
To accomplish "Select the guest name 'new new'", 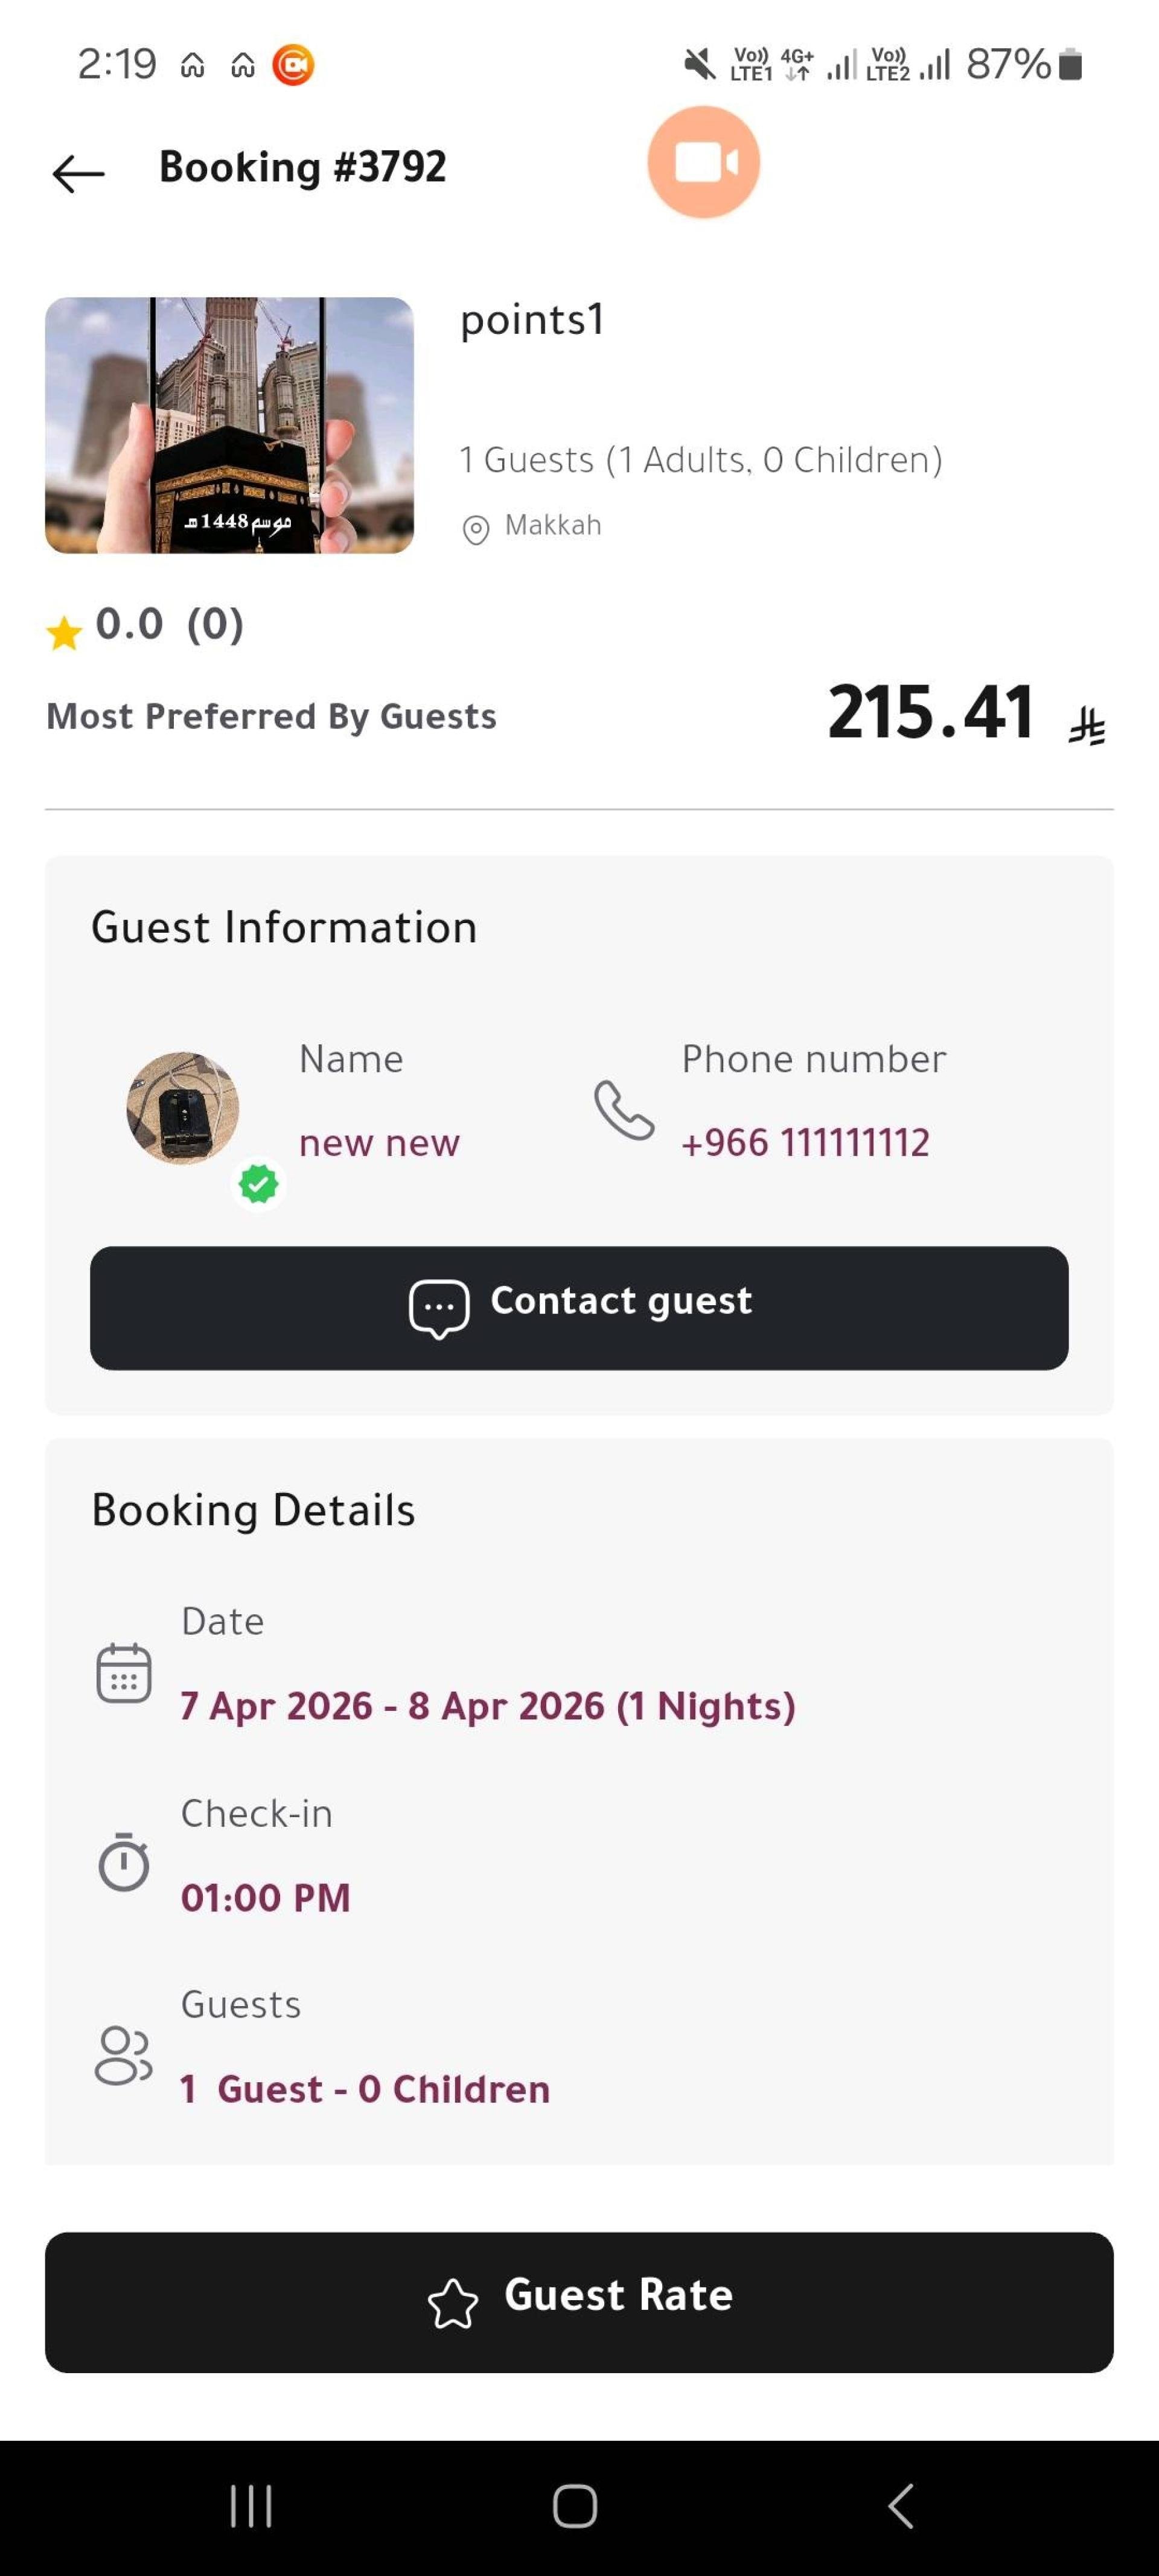I will pos(379,1142).
